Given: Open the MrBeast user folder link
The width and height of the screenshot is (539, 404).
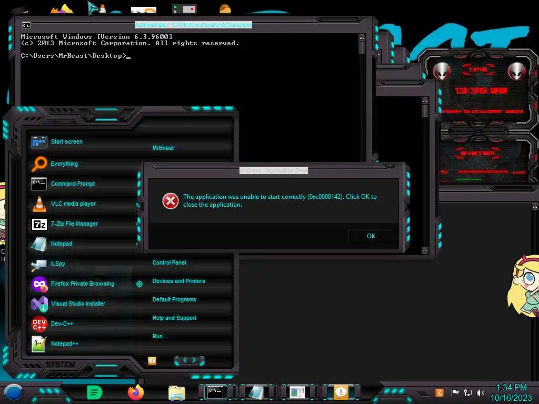Looking at the screenshot, I should tap(163, 148).
